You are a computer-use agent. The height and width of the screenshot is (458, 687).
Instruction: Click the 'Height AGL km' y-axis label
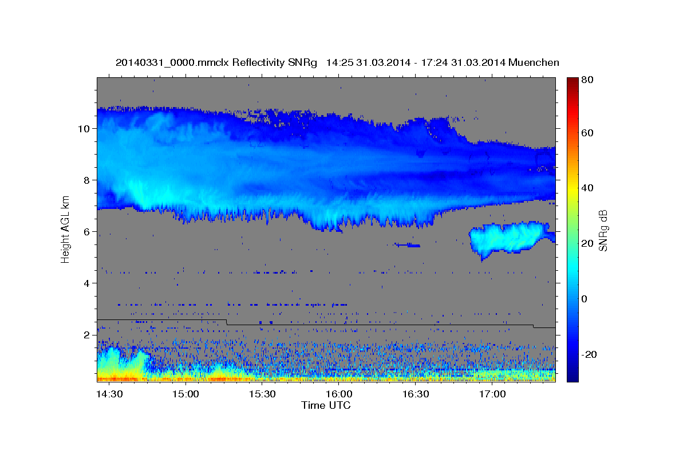pos(65,229)
